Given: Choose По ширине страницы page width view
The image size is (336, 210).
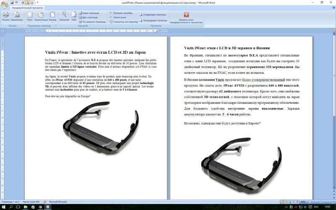Looking at the screenshot, I should click(92, 22).
